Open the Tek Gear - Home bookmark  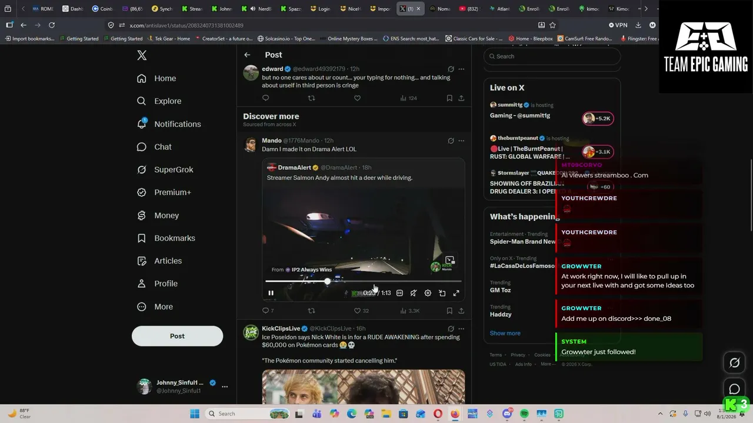(x=168, y=39)
